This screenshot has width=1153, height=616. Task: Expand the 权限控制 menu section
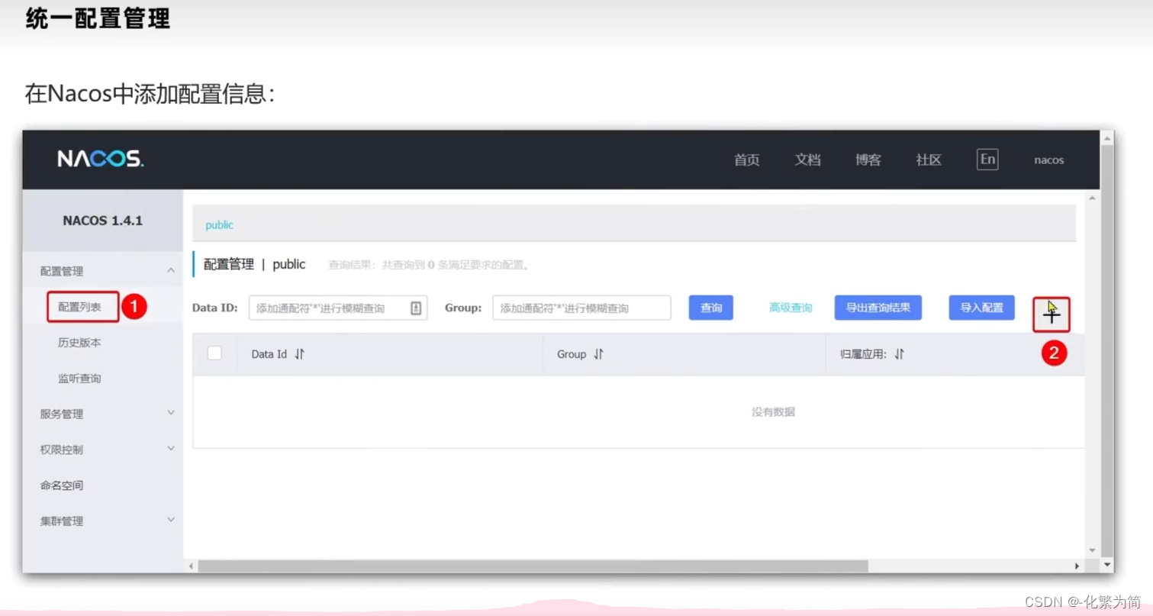tap(171, 449)
